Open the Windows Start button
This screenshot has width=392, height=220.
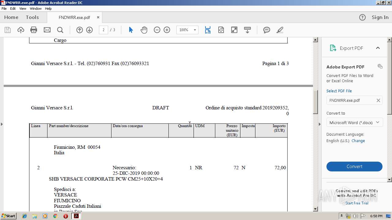tap(9, 216)
